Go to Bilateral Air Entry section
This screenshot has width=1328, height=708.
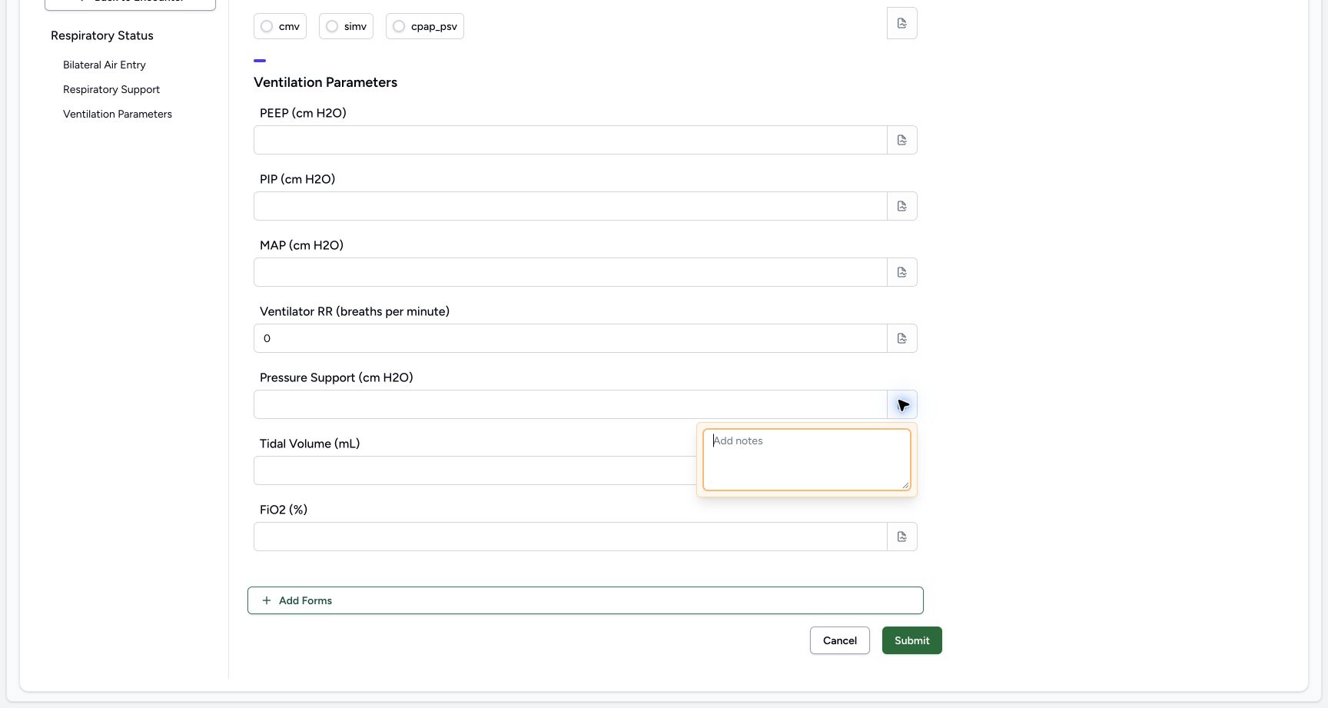pyautogui.click(x=105, y=65)
